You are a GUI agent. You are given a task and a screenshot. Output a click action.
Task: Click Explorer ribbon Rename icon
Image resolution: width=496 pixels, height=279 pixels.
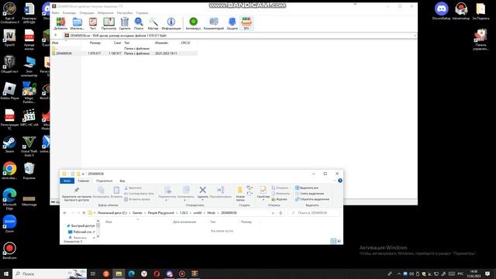point(220,192)
